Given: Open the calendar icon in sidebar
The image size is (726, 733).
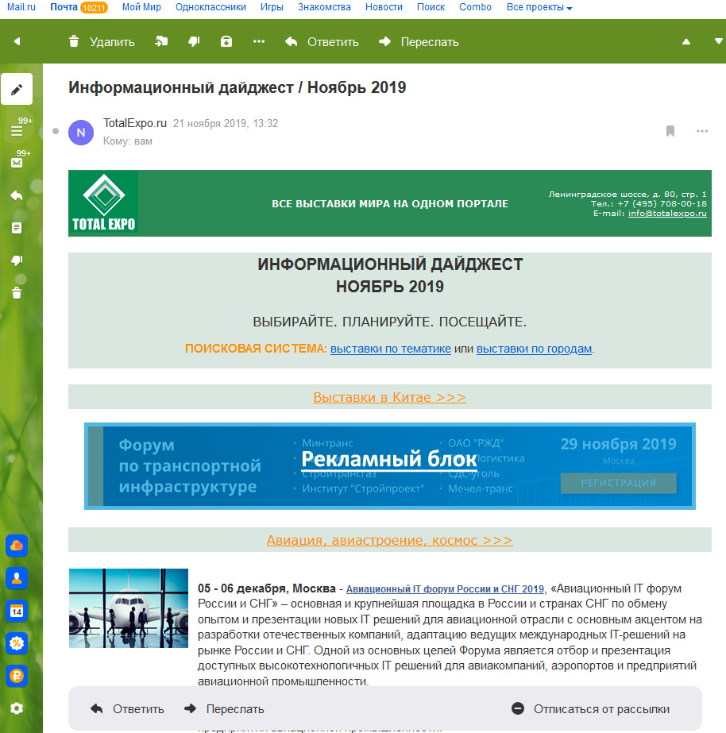Looking at the screenshot, I should point(17,611).
